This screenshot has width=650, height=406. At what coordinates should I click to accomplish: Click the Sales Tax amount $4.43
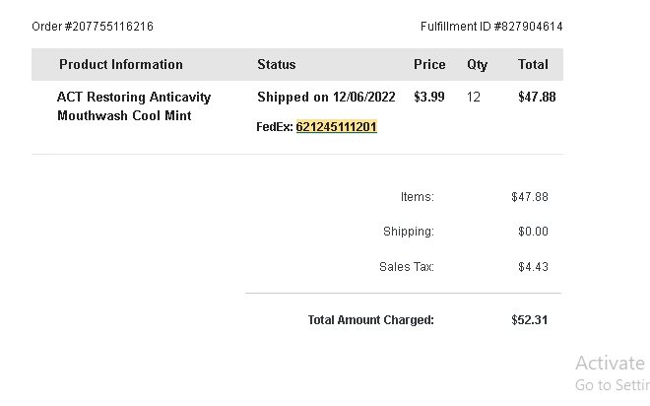tap(533, 267)
